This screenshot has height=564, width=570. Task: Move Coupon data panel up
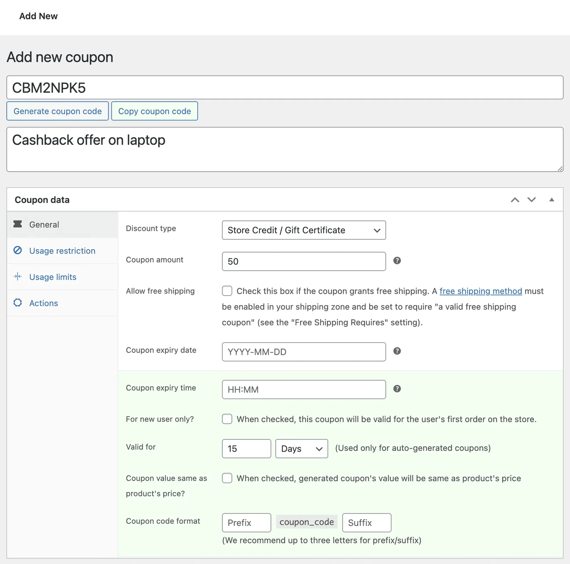(515, 200)
